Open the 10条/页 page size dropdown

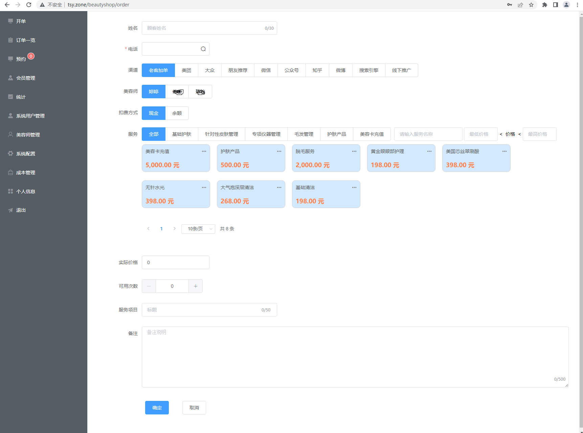click(198, 229)
